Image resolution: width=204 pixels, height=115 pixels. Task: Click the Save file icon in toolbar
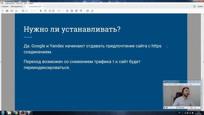3,11
